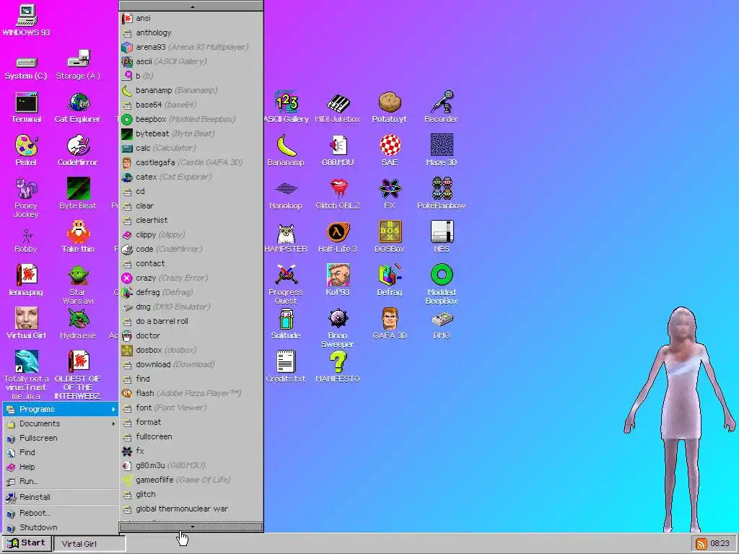Open the Piskel paint icon
The height and width of the screenshot is (554, 739).
tap(26, 151)
